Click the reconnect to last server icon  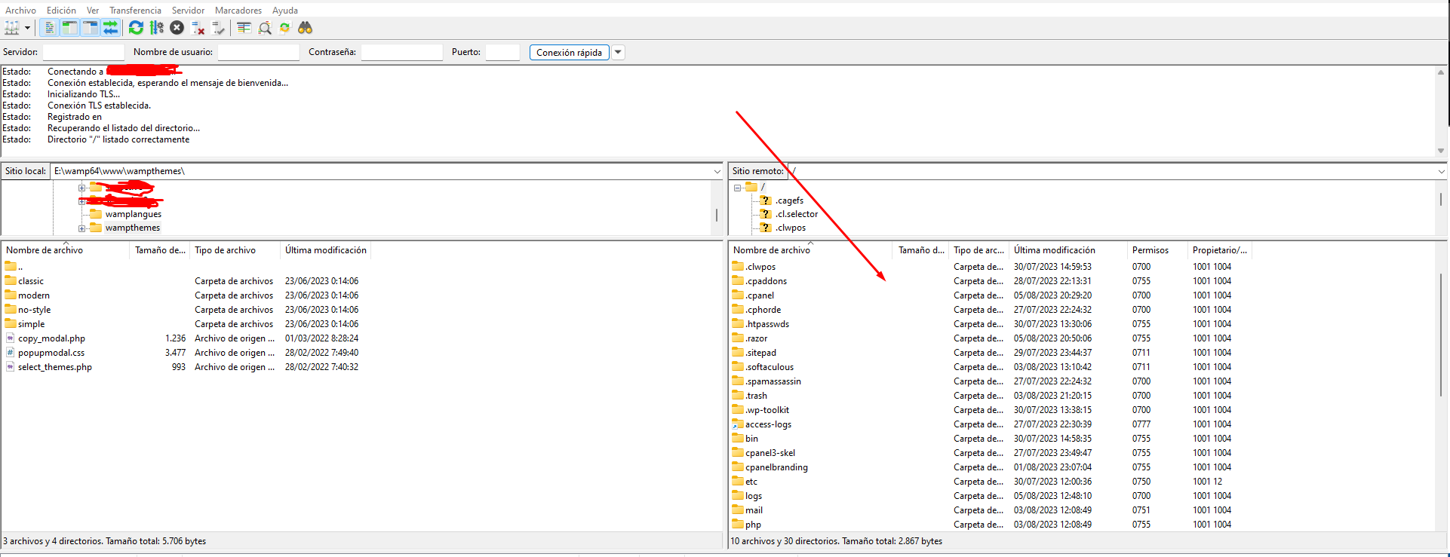[x=218, y=28]
